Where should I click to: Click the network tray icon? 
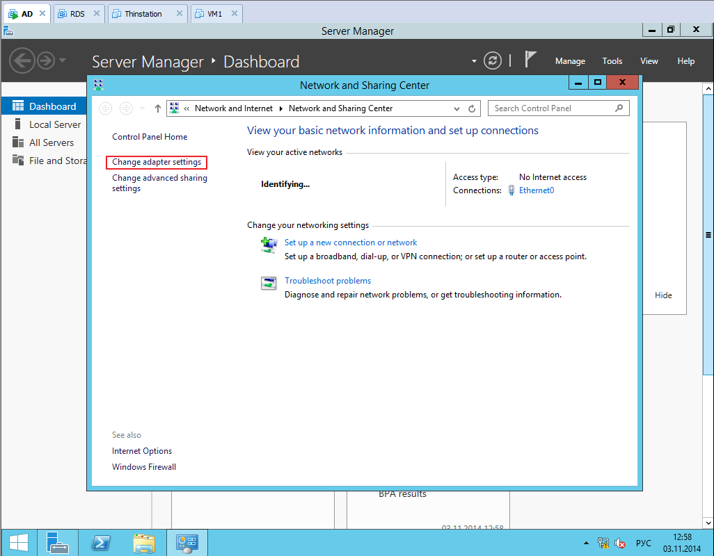(x=603, y=543)
